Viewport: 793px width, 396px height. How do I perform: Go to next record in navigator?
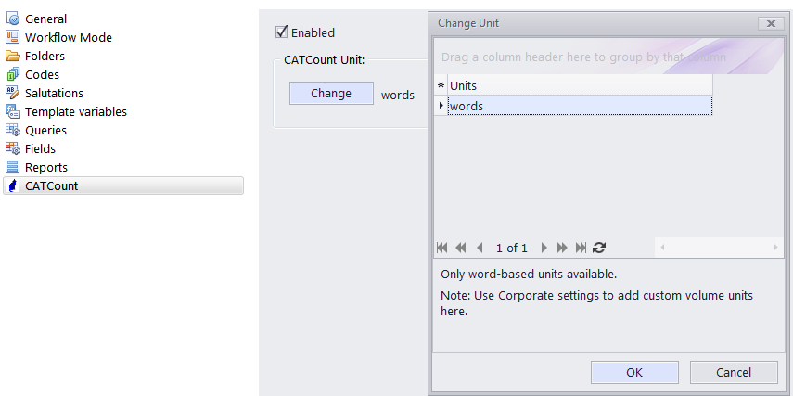pos(544,248)
